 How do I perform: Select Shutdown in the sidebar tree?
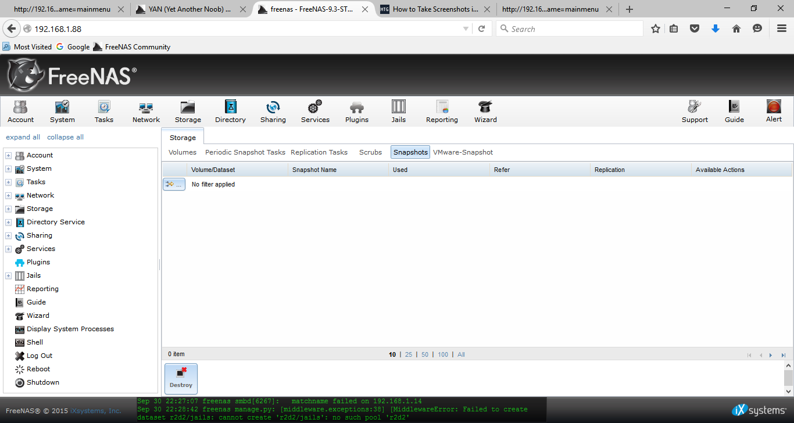coord(43,382)
